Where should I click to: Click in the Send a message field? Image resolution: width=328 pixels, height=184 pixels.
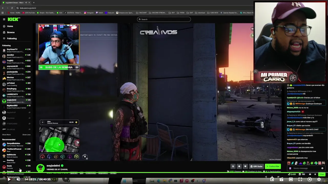pos(306,168)
